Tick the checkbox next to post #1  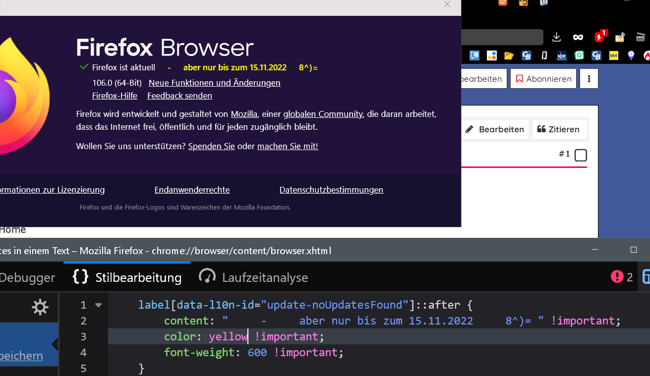pyautogui.click(x=581, y=155)
